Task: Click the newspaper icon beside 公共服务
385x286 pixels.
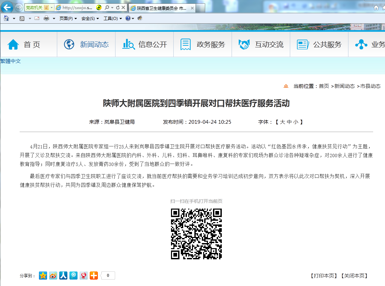Action: click(303, 45)
